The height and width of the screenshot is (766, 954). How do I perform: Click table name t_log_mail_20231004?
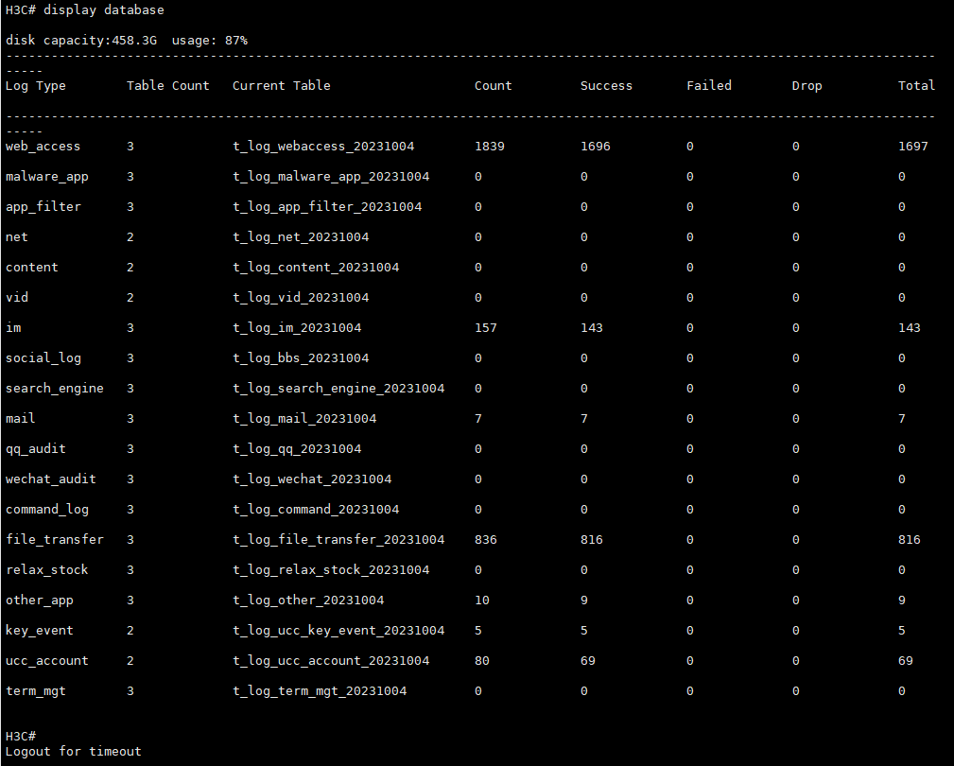(x=304, y=419)
